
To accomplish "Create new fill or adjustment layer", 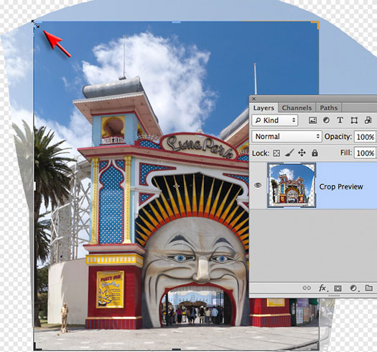I will point(354,288).
